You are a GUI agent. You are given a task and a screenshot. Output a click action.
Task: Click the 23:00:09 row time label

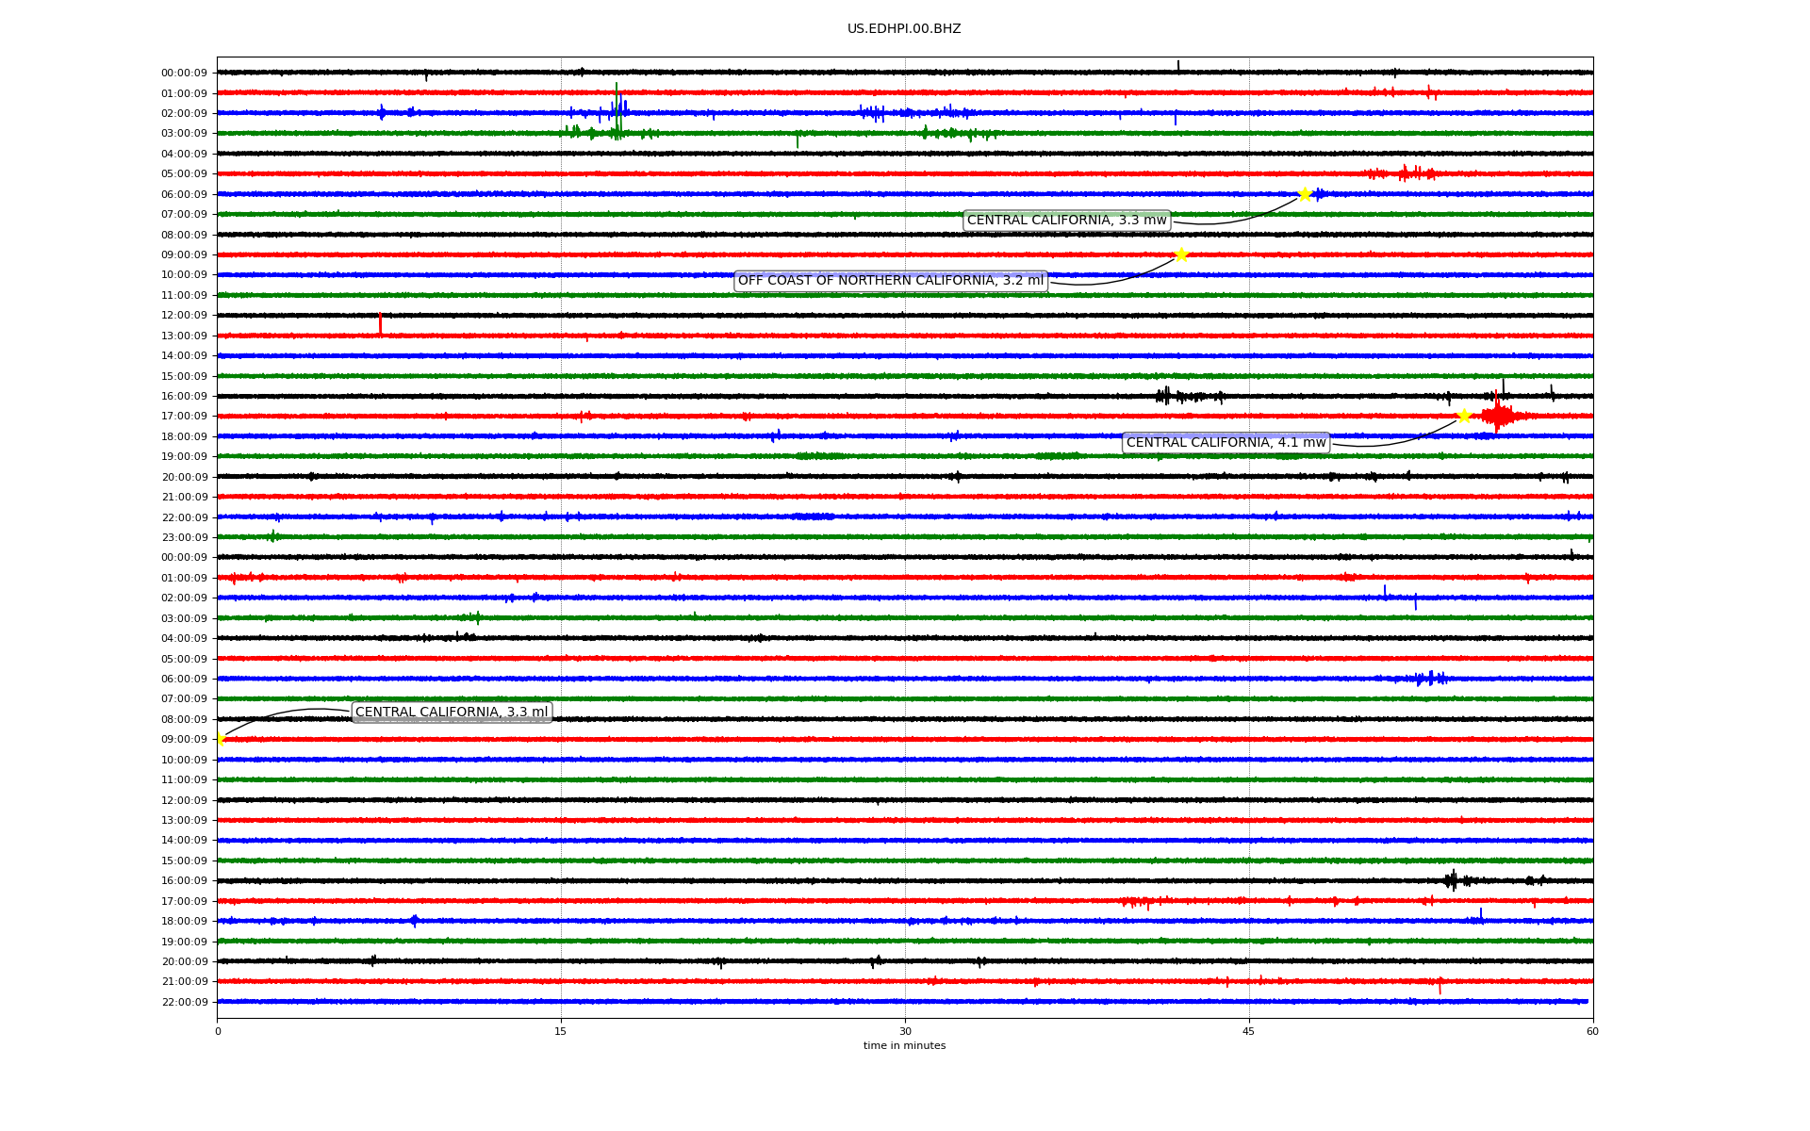click(x=184, y=537)
